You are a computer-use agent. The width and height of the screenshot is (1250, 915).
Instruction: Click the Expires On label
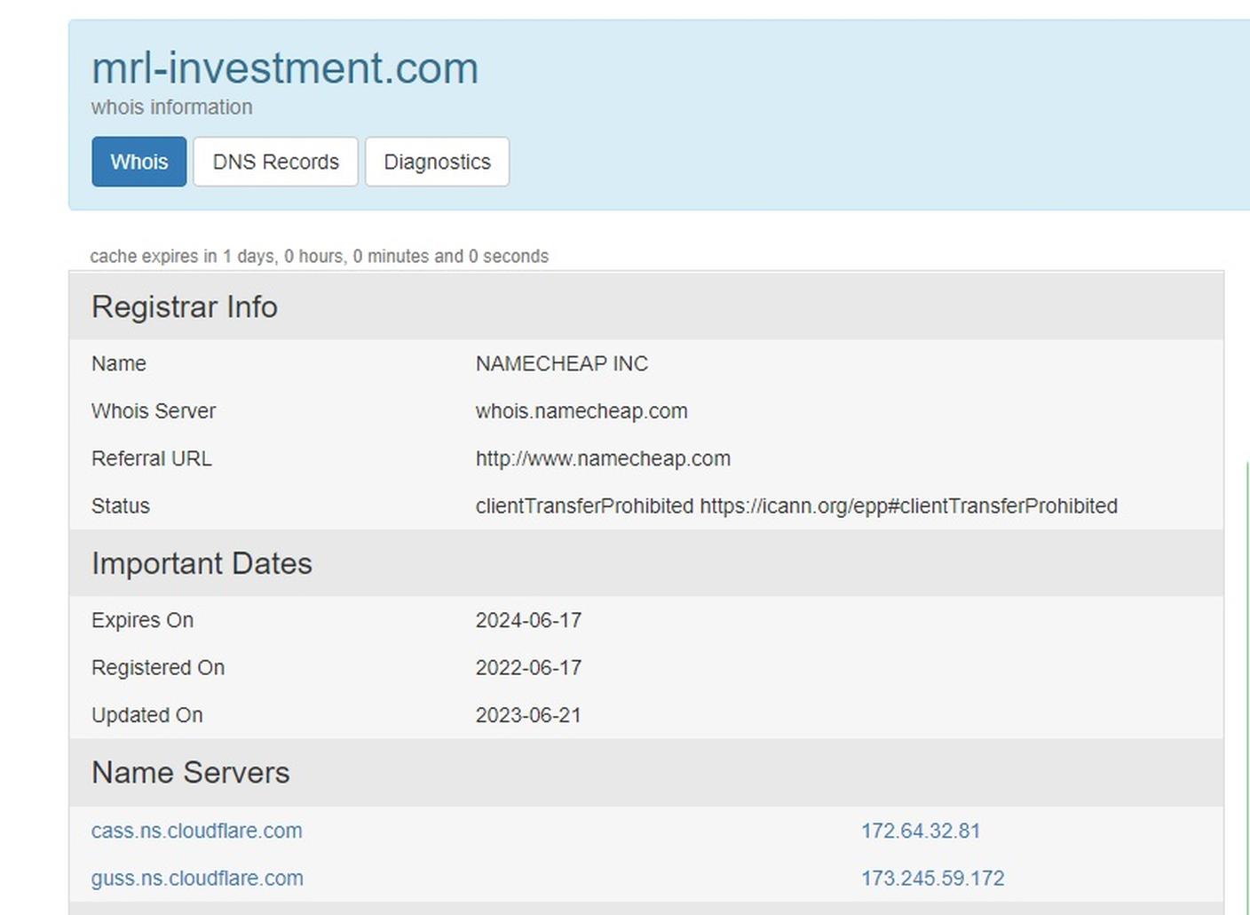click(142, 620)
